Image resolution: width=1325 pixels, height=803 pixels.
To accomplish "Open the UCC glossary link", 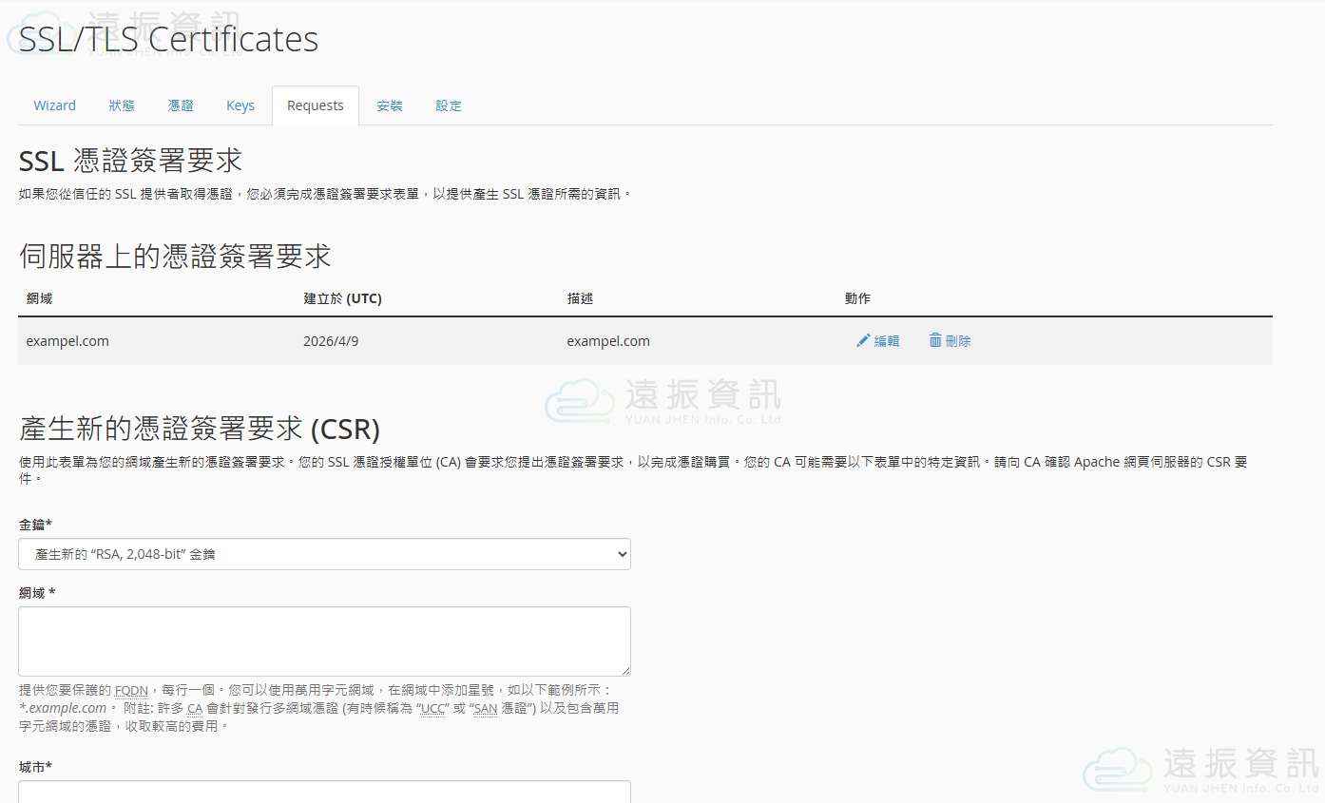I will click(432, 708).
